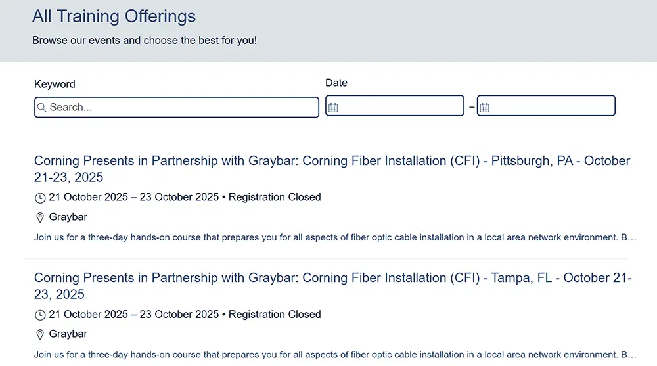
Task: Click the clock icon for Tampa event
Action: pos(40,315)
